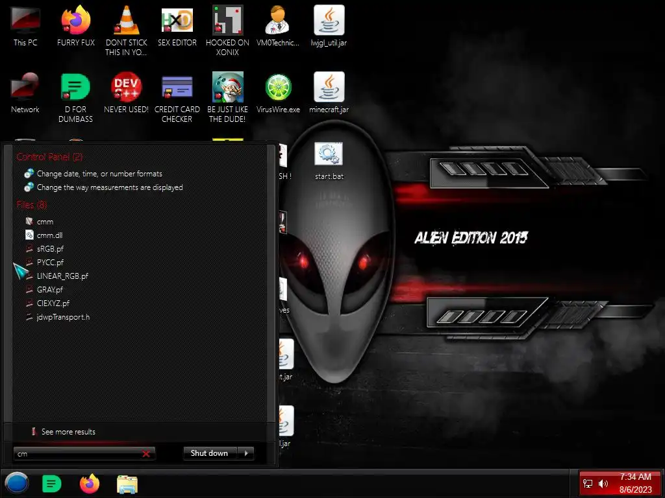The image size is (665, 498).
Task: Open File Explorer from the taskbar
Action: click(127, 484)
